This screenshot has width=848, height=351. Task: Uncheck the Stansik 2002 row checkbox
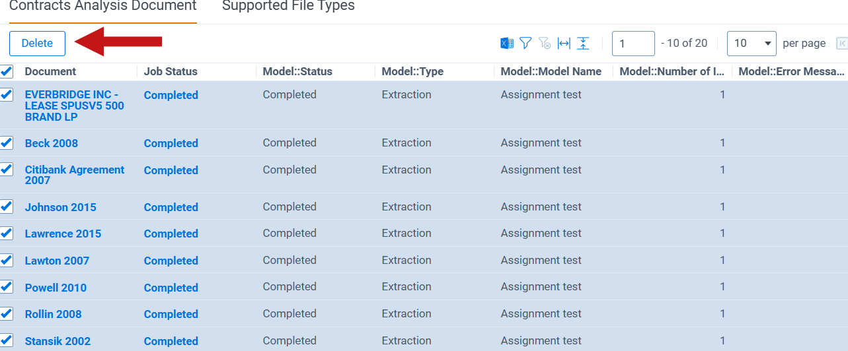[6, 340]
